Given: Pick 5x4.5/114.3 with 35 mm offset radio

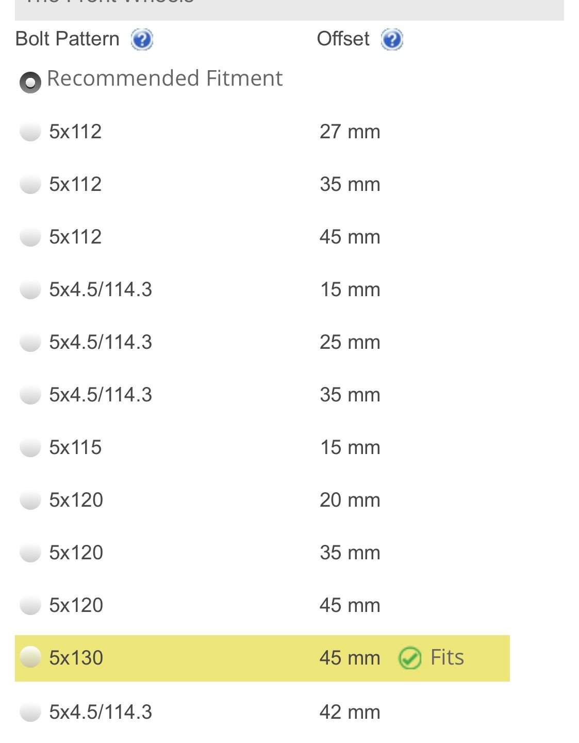Looking at the screenshot, I should 30,395.
